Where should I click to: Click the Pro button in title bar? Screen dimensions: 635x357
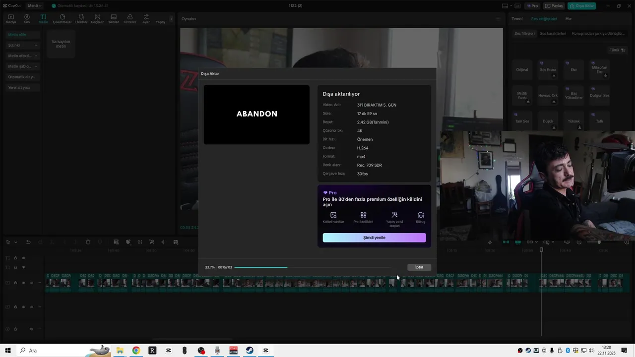click(x=533, y=6)
